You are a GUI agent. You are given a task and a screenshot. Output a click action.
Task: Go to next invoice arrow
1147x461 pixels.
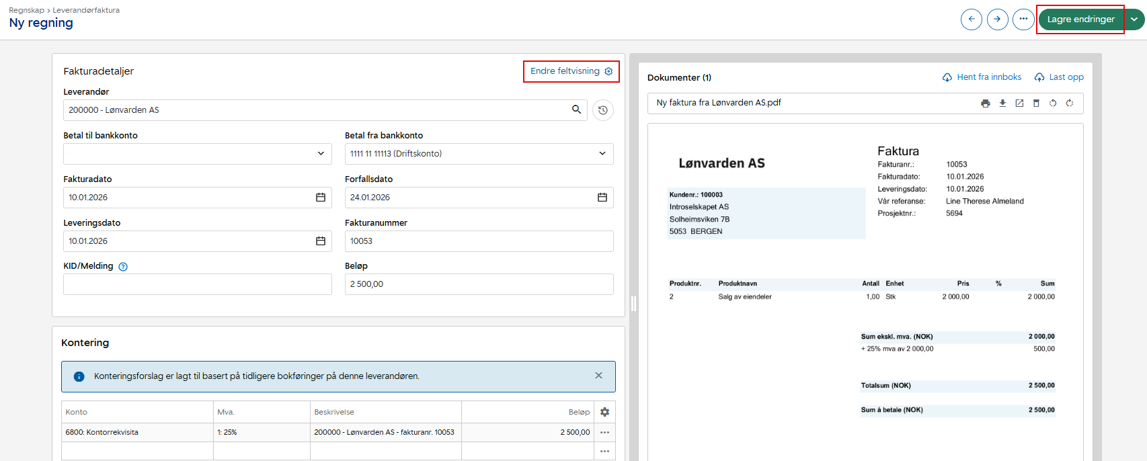997,19
